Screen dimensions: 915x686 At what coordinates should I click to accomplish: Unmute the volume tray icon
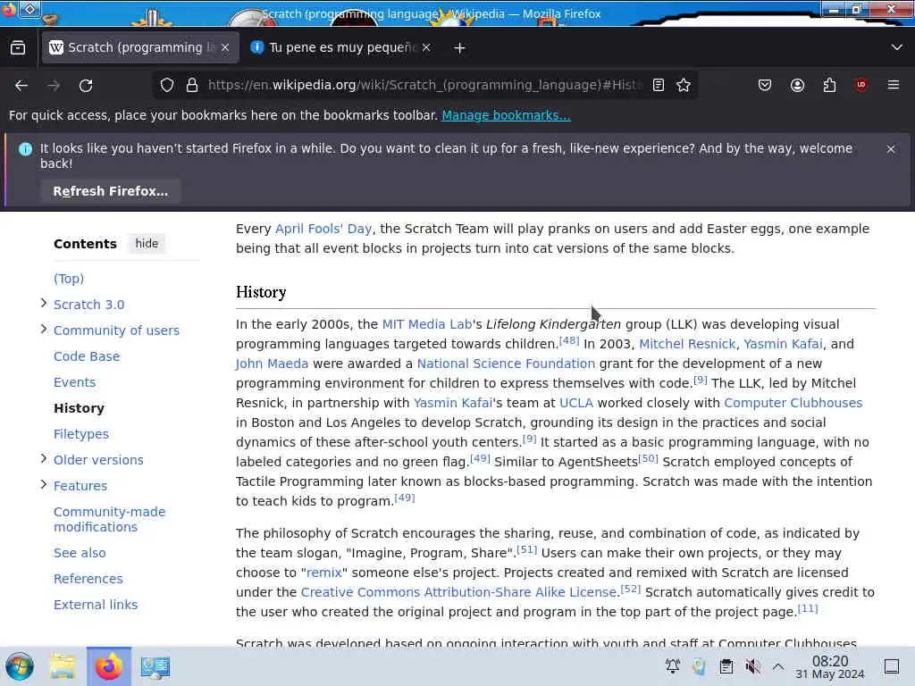[x=752, y=666]
